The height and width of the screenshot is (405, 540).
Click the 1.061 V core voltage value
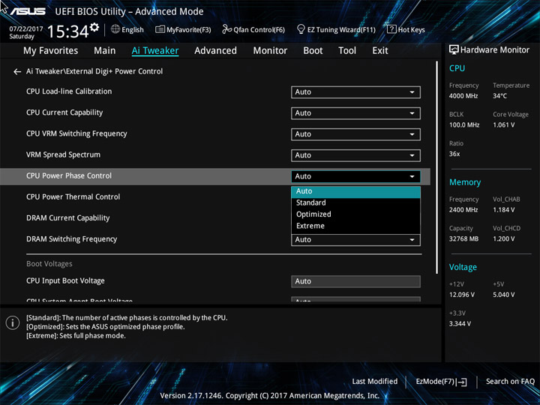pyautogui.click(x=504, y=125)
